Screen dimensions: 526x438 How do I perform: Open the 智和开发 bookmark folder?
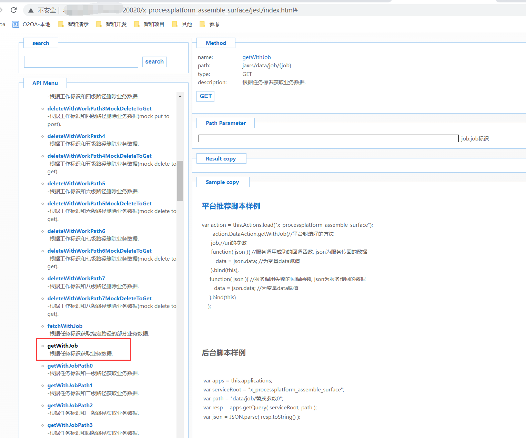click(111, 24)
